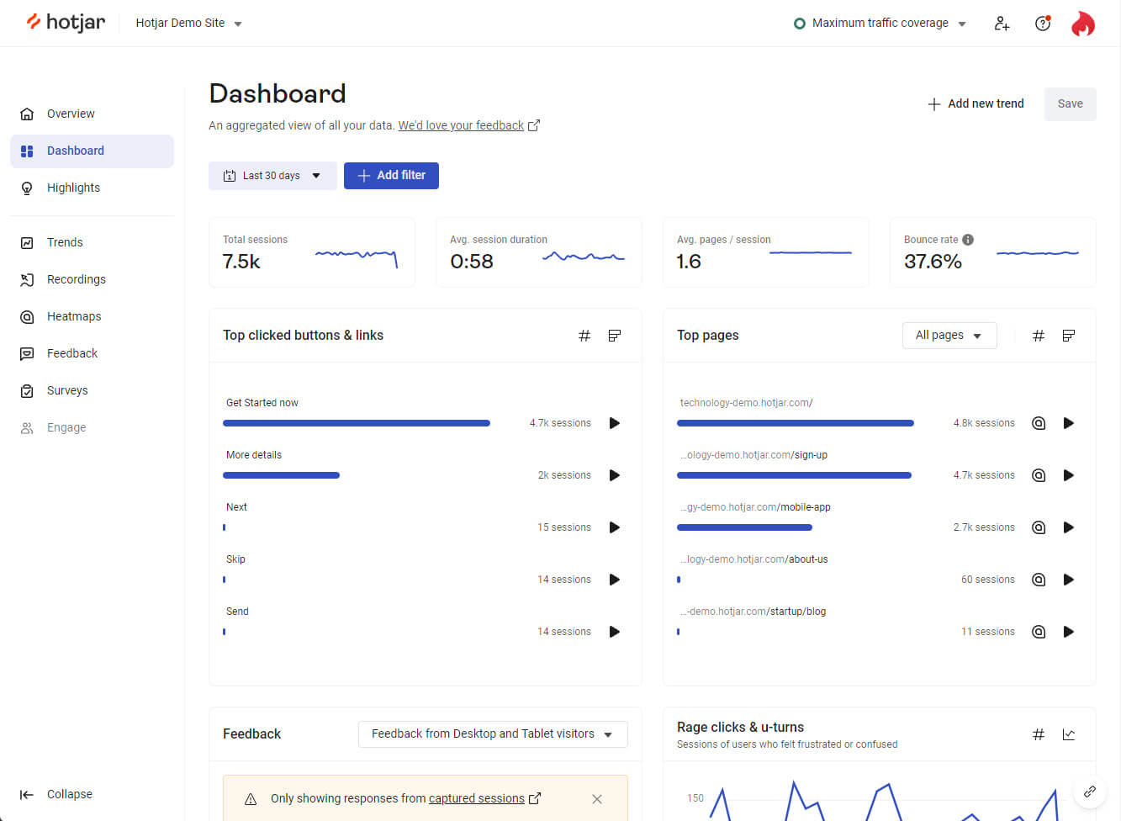
Task: Open the Hotjar Demo Site selector
Action: pyautogui.click(x=189, y=24)
